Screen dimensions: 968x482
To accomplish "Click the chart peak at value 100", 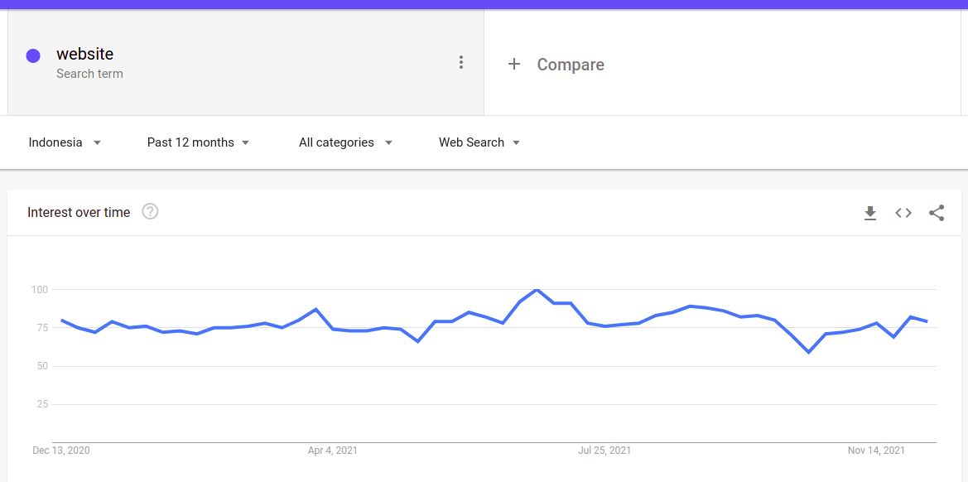I will pos(537,290).
